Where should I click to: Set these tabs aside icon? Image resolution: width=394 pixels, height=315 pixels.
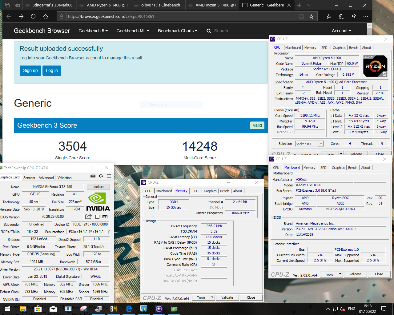pos(18,5)
